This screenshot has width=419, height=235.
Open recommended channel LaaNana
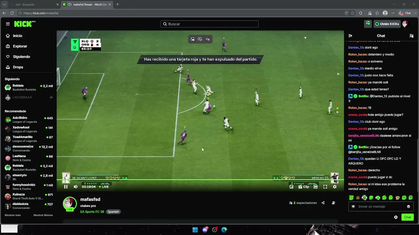(28, 158)
